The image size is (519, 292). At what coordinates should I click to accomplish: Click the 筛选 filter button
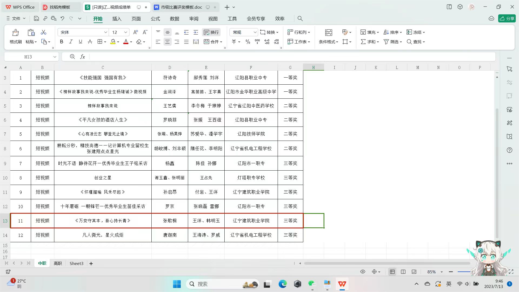click(x=393, y=42)
